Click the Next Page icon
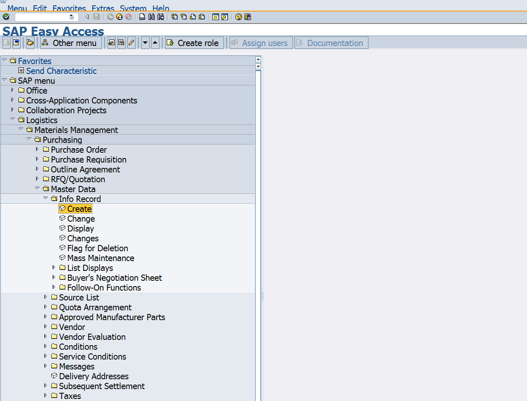This screenshot has height=401, width=527. click(193, 17)
